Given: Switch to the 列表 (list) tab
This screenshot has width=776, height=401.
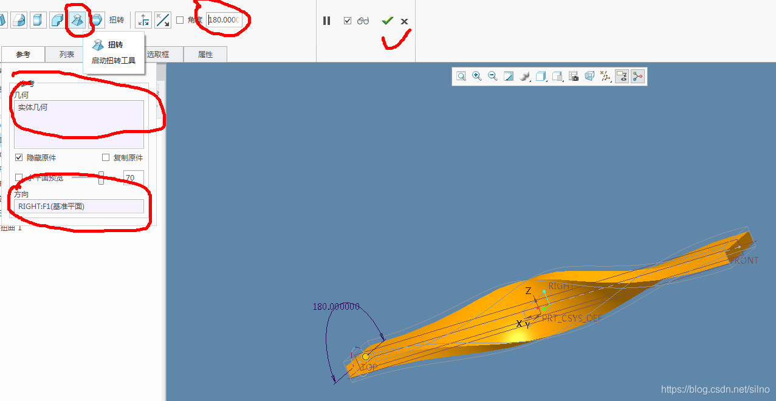Looking at the screenshot, I should [x=67, y=55].
